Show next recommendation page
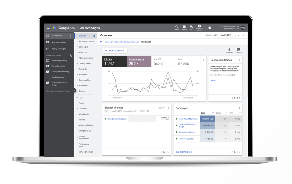This screenshot has width=292, height=184. coord(240,98)
